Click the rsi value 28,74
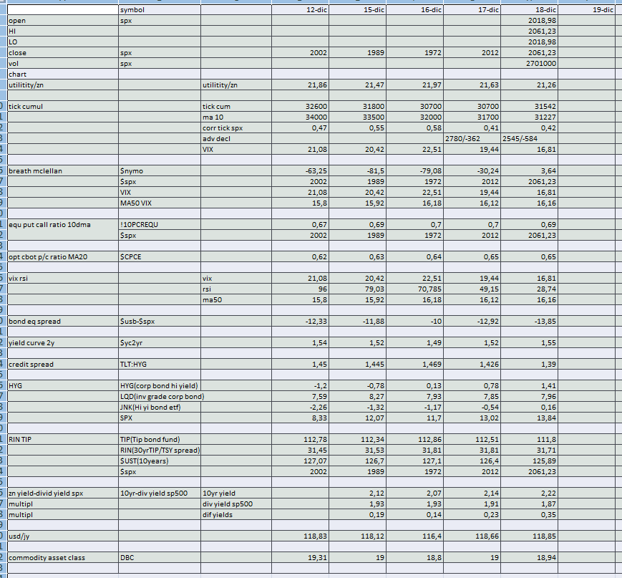Screen dimensions: 622x578 tap(529, 289)
